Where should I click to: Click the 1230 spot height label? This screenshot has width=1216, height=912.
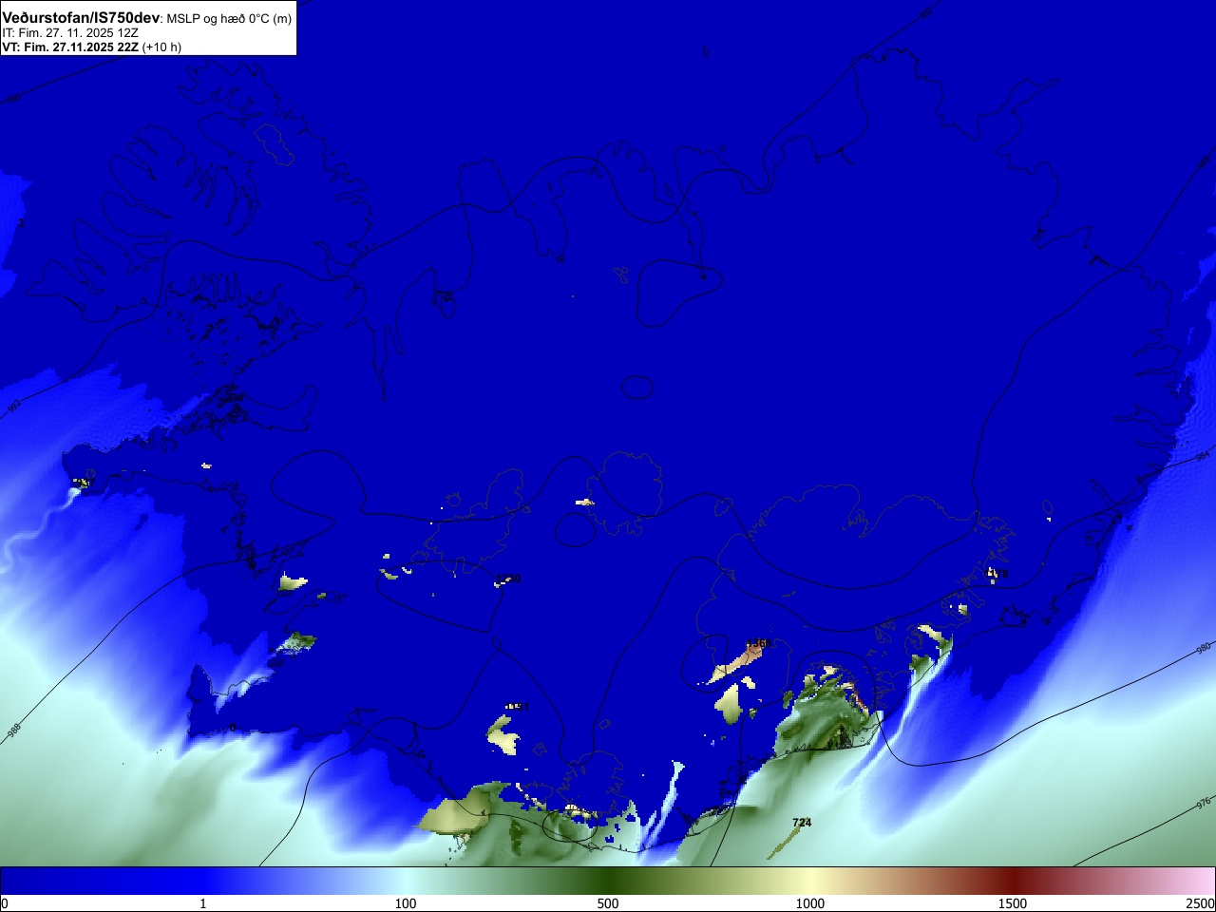coord(510,579)
